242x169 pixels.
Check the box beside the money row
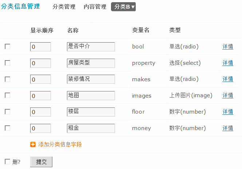click(7, 128)
